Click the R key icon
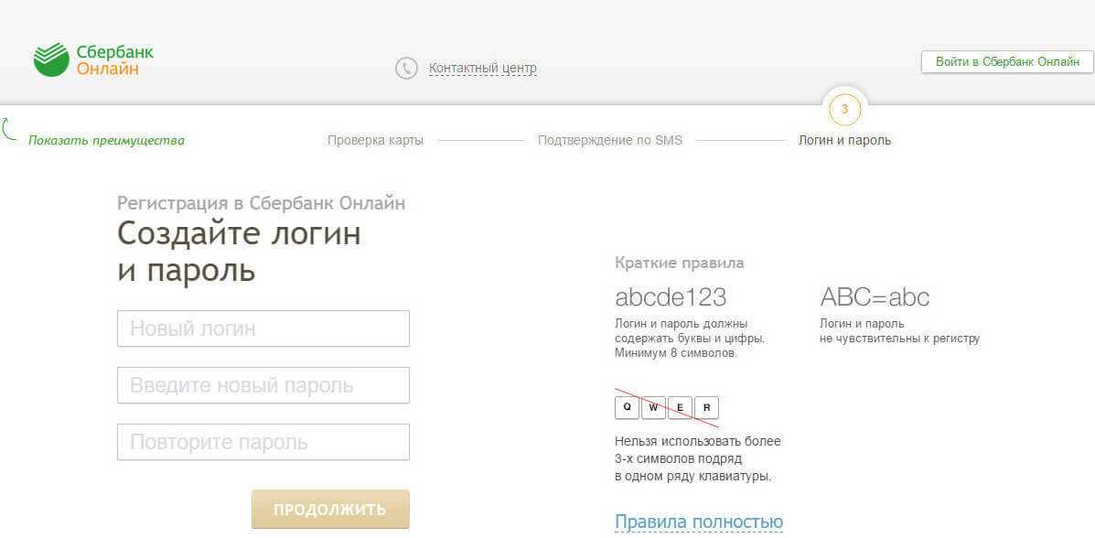This screenshot has width=1095, height=538. (706, 407)
